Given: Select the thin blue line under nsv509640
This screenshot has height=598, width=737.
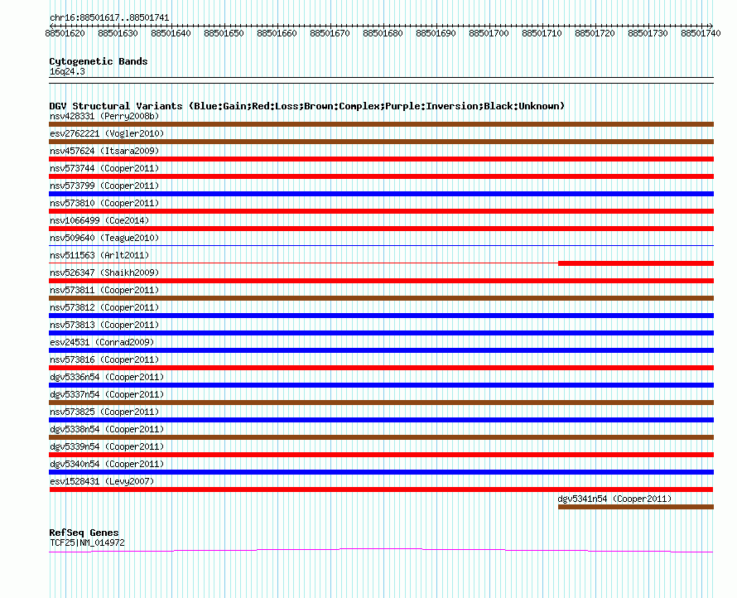Looking at the screenshot, I should (381, 245).
